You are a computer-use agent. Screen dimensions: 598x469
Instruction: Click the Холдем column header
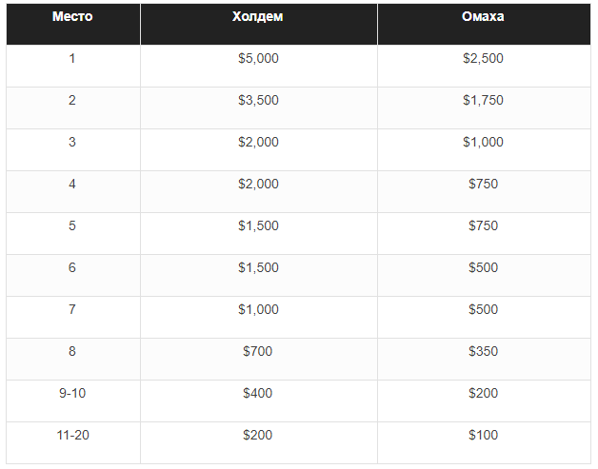point(258,16)
